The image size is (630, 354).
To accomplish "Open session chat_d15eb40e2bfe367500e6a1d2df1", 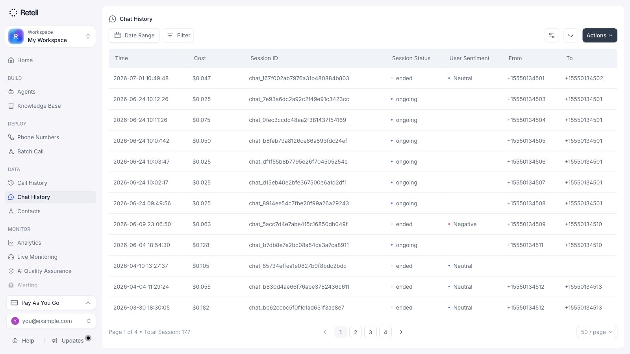I will point(298,183).
